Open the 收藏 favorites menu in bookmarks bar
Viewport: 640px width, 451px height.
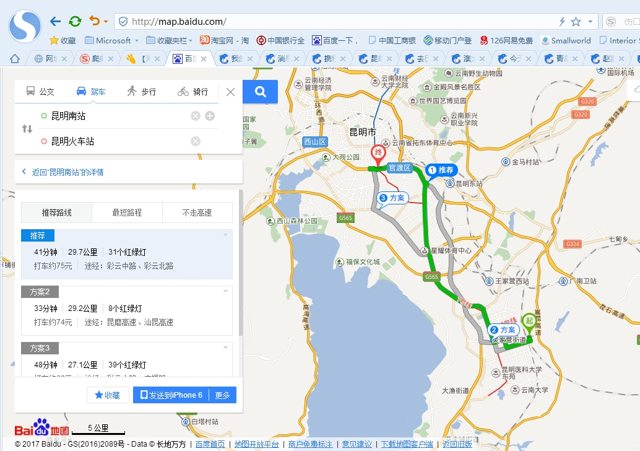pos(63,40)
